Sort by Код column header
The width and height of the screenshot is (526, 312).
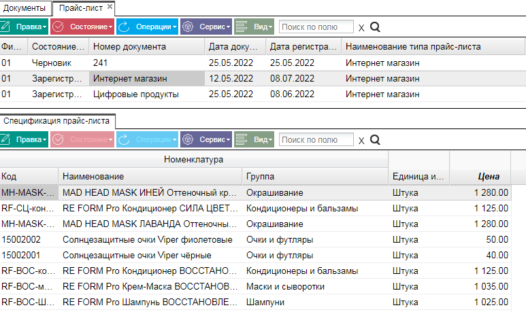(29, 176)
